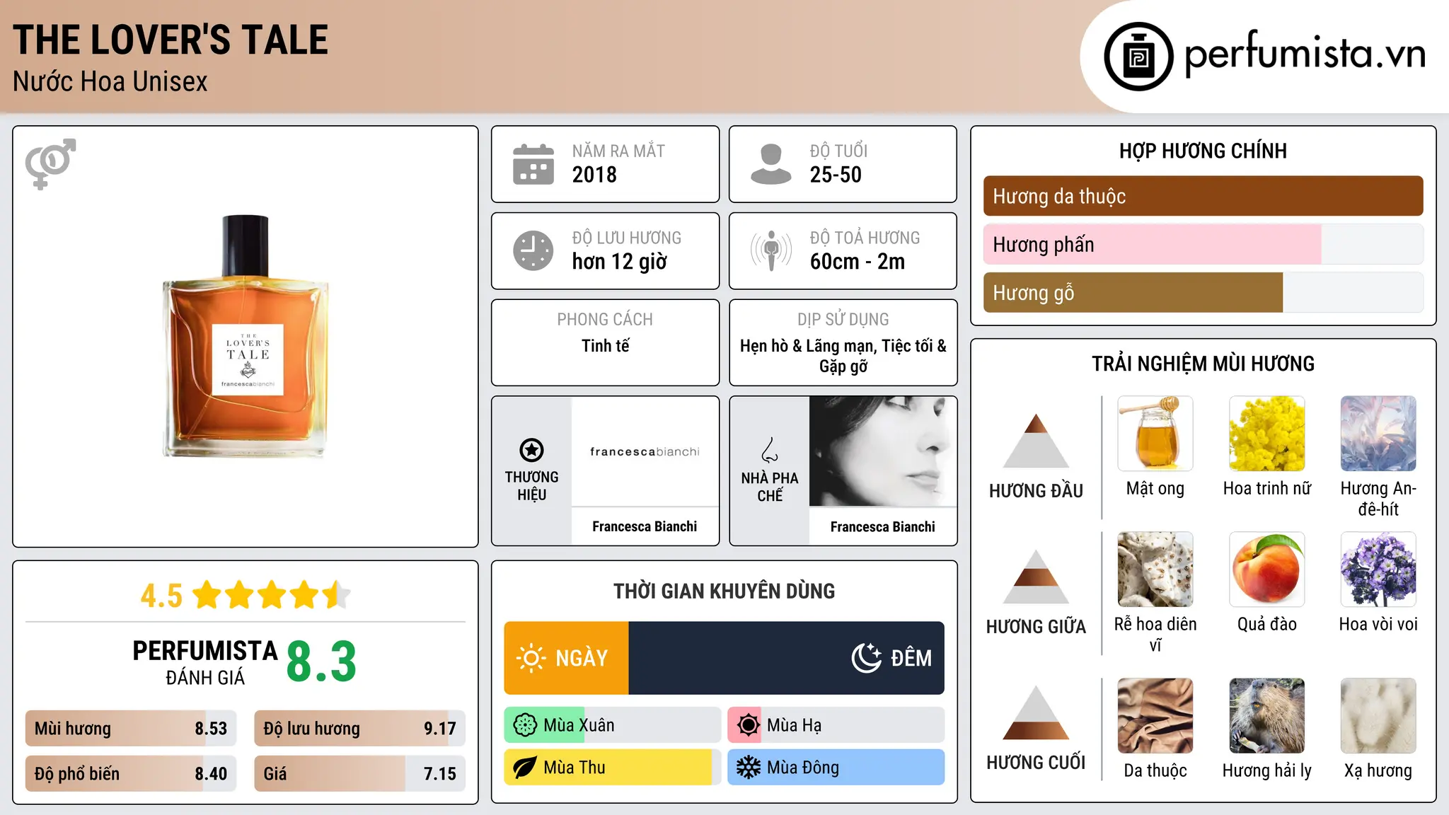Screen dimensions: 1449x815
Task: Click the Francesca Bianchi perfumer name label
Action: click(883, 526)
